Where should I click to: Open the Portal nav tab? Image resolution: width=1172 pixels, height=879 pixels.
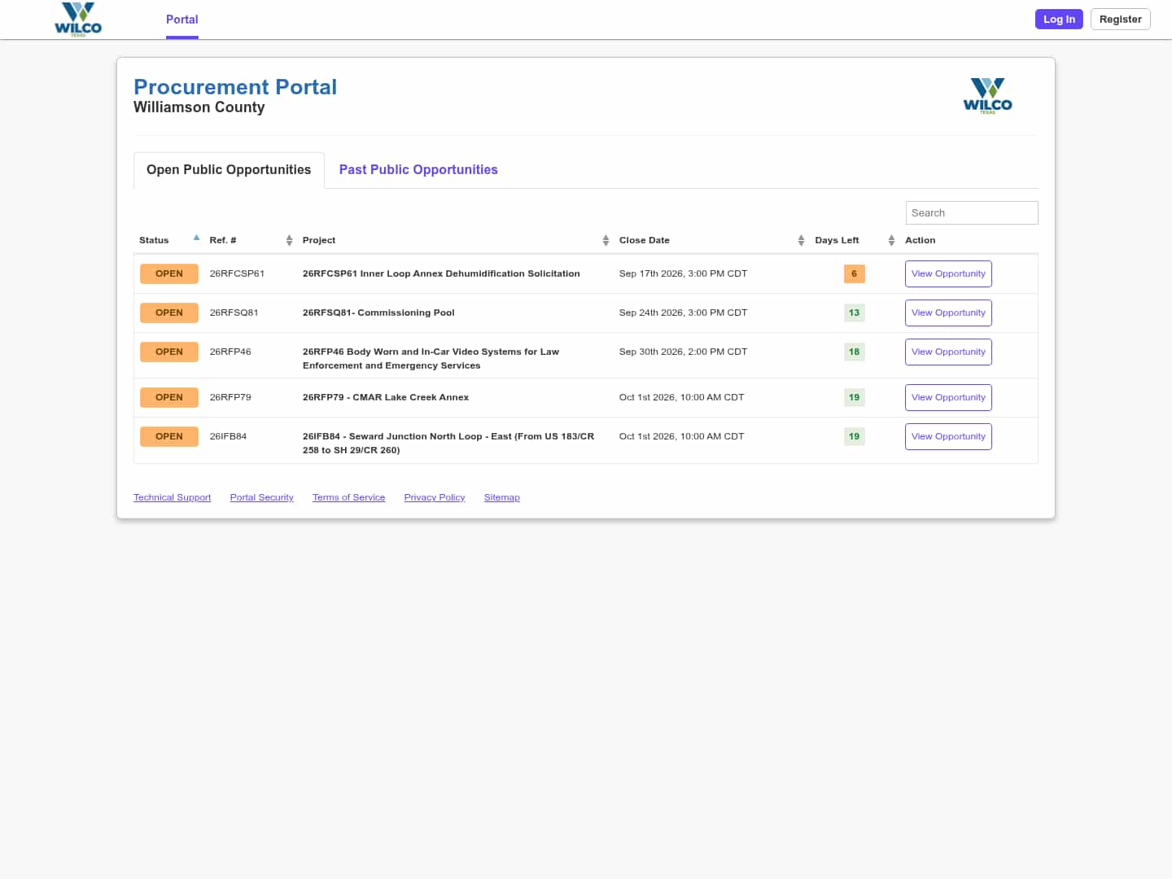point(182,20)
